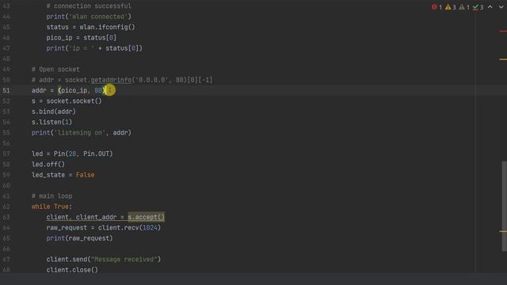
Task: Click 'led.off()' statement
Action: pyautogui.click(x=48, y=165)
